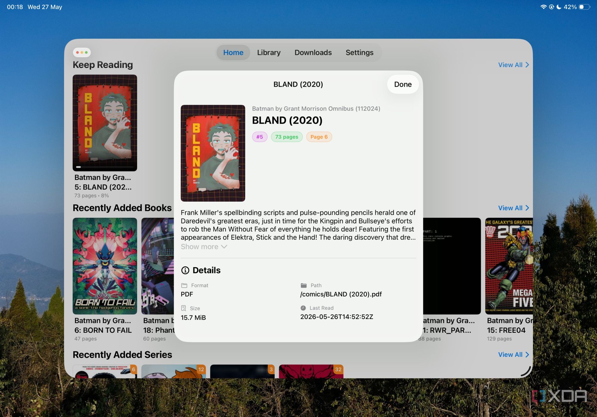The height and width of the screenshot is (417, 597).
Task: Click the Do Not Disturb moon icon
Action: pos(559,7)
